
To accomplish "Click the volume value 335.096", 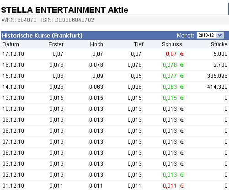I will click(217, 76).
